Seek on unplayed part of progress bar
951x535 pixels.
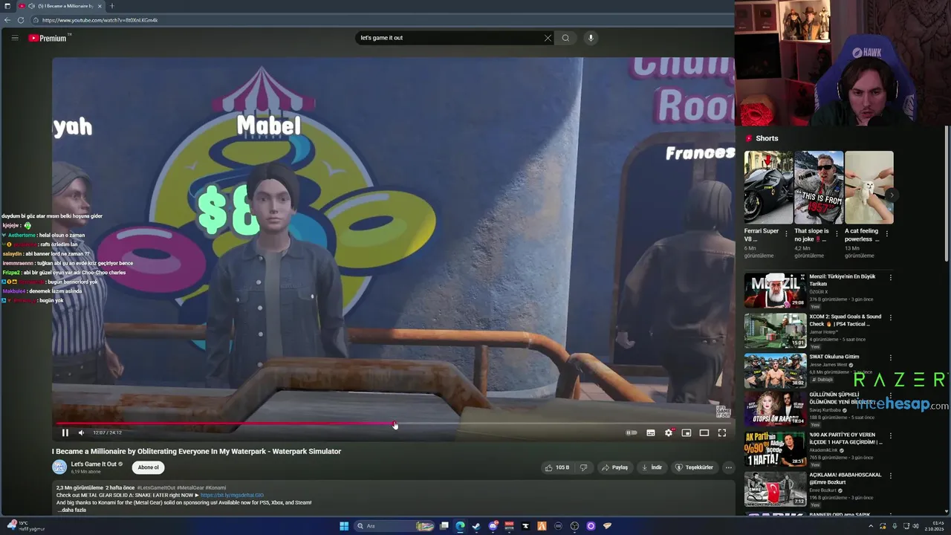(x=563, y=424)
